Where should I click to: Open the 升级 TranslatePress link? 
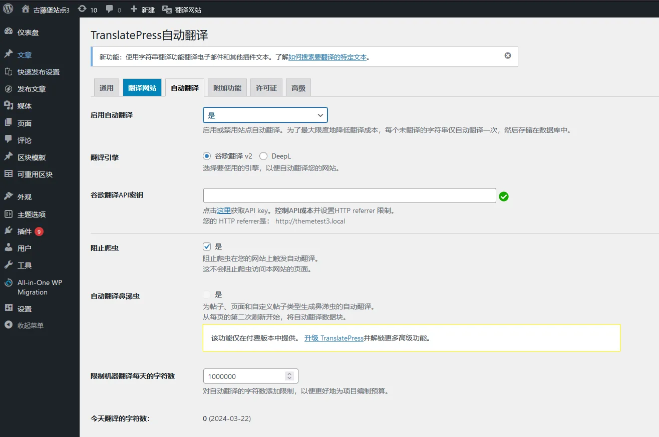coord(334,338)
